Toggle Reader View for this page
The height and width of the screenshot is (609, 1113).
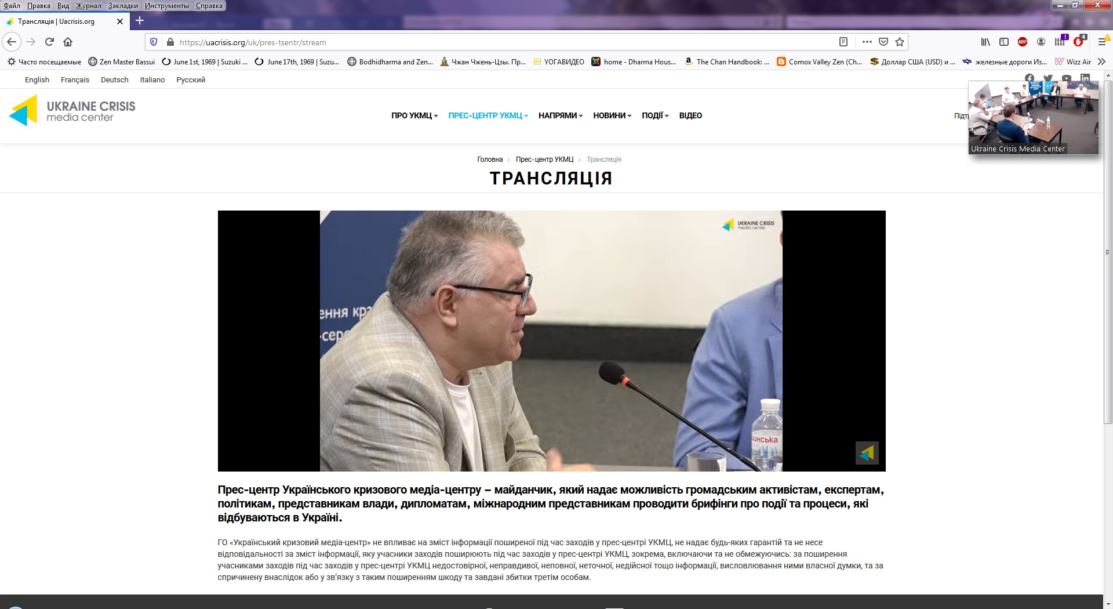(x=843, y=42)
